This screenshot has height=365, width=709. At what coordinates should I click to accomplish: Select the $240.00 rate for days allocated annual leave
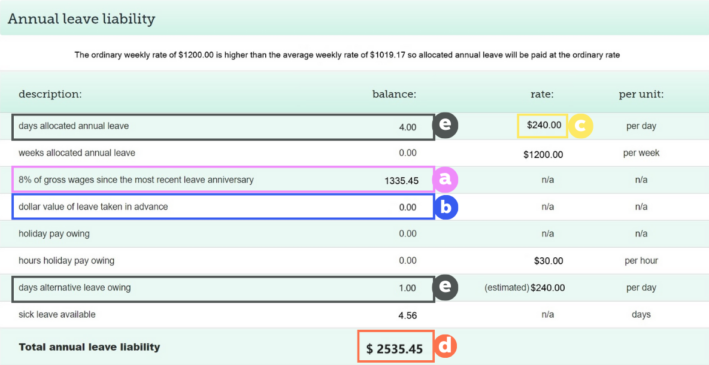(x=544, y=126)
